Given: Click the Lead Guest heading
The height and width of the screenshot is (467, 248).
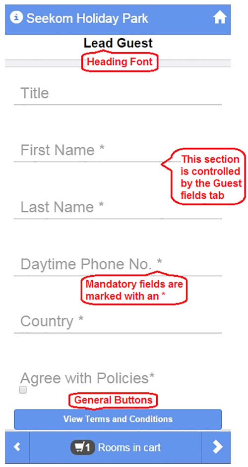Looking at the screenshot, I should pyautogui.click(x=118, y=44).
